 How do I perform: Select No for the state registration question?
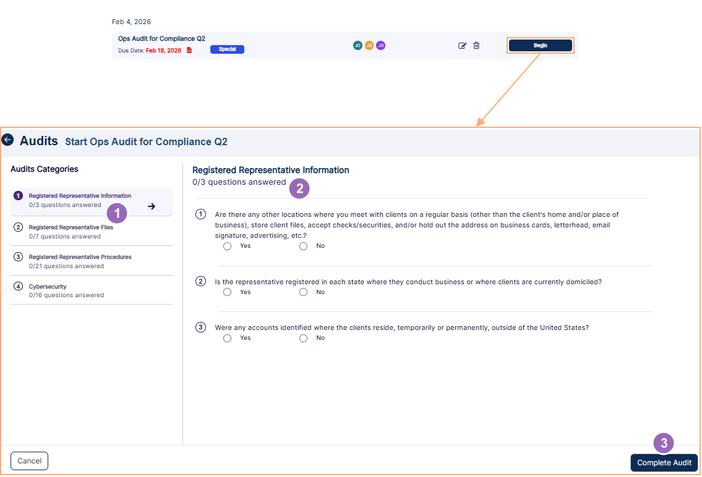click(x=303, y=292)
